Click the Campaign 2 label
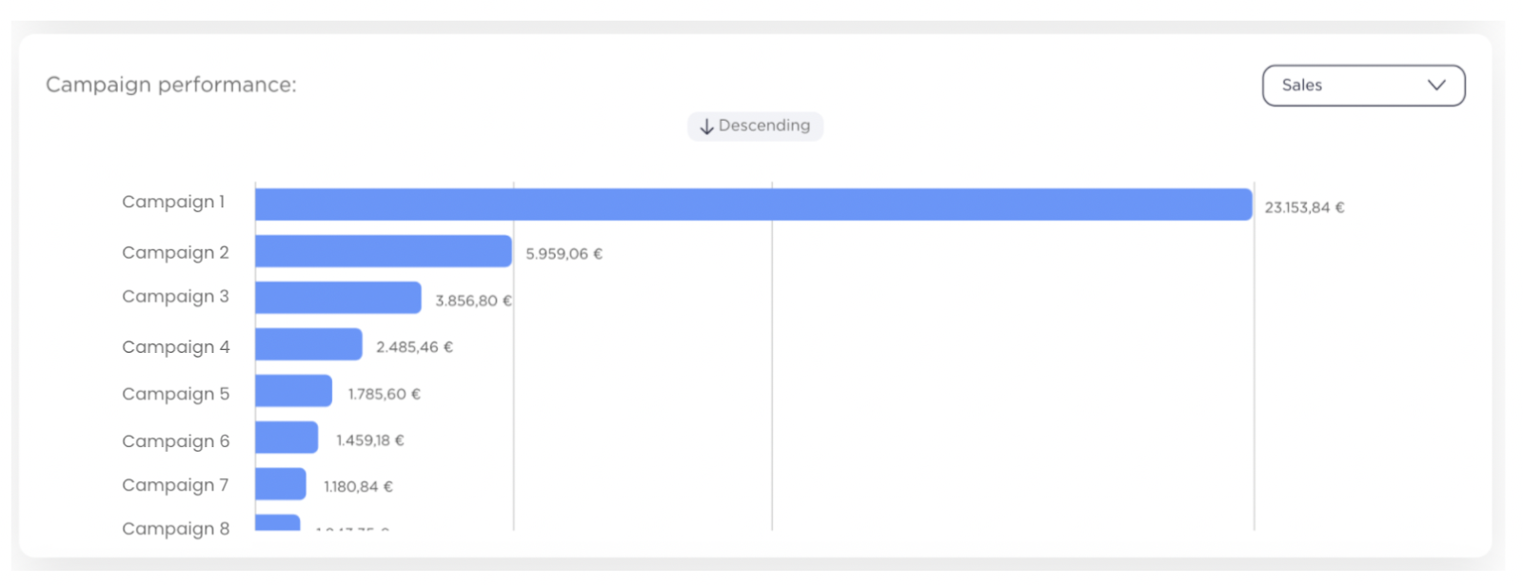Image resolution: width=1523 pixels, height=585 pixels. pyautogui.click(x=175, y=252)
